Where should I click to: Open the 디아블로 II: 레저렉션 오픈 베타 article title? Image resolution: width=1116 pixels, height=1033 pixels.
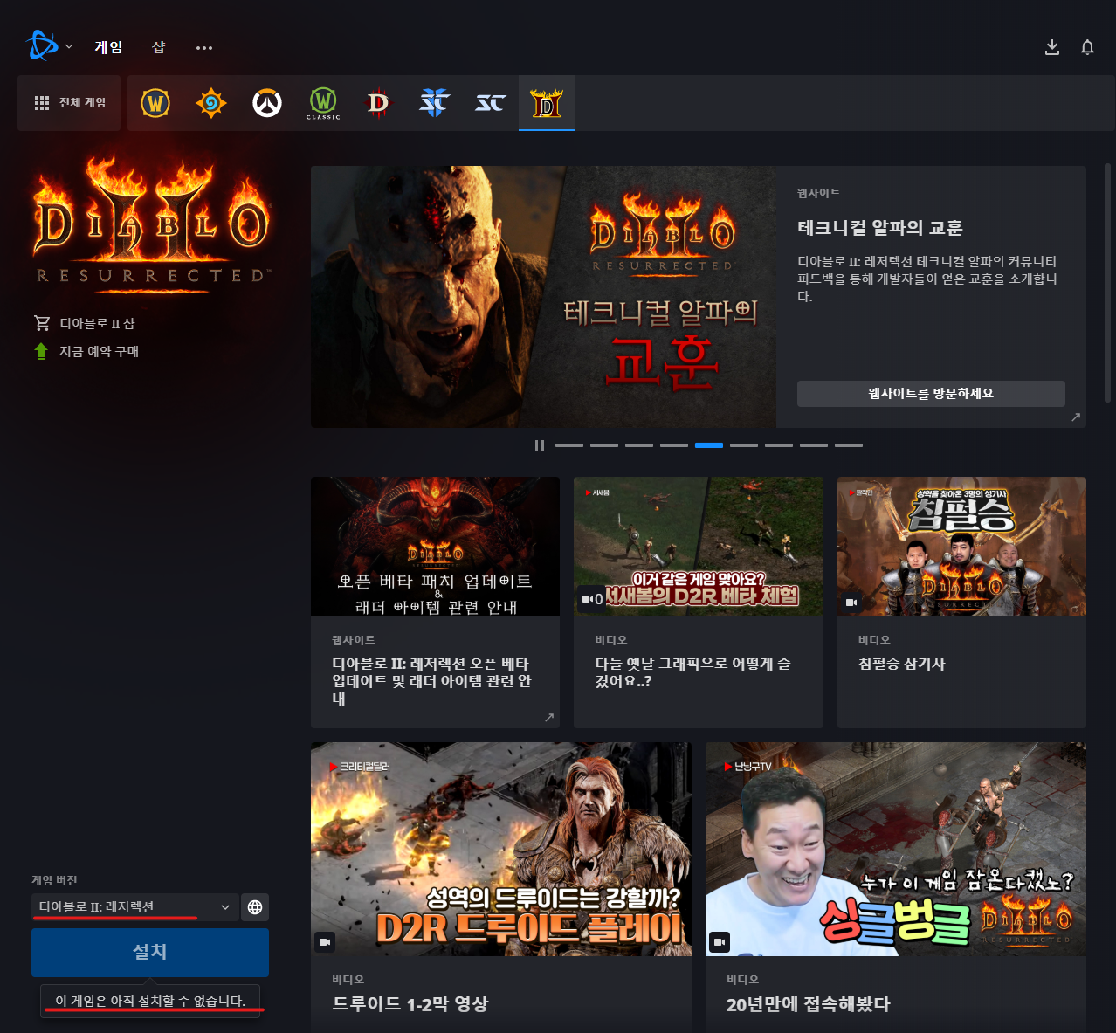(x=431, y=681)
